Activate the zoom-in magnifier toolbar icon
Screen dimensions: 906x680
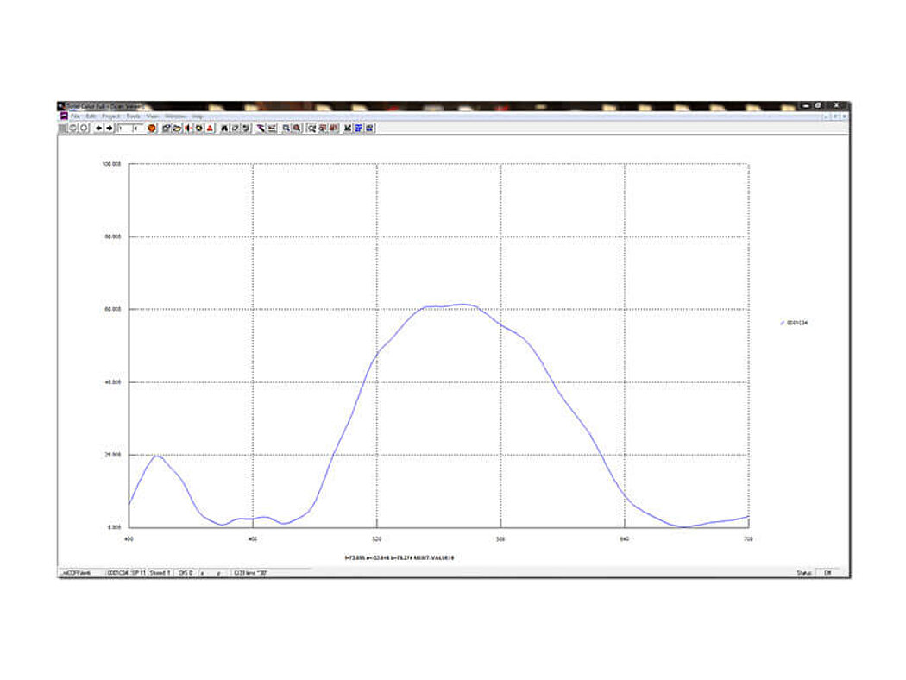point(284,128)
